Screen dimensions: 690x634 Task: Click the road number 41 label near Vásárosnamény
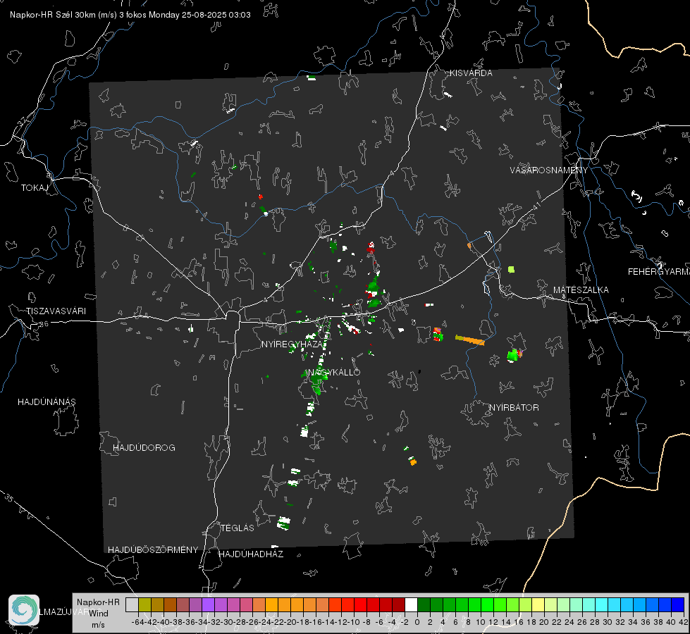click(x=536, y=206)
